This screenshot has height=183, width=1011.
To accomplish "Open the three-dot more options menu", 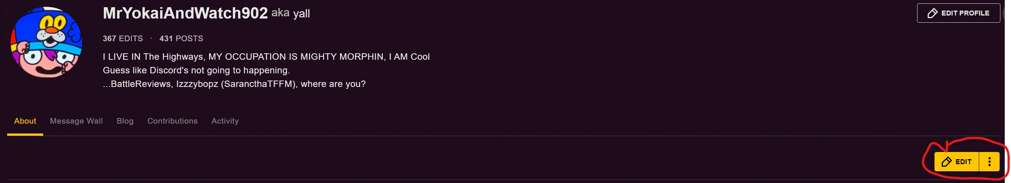I will coord(989,162).
